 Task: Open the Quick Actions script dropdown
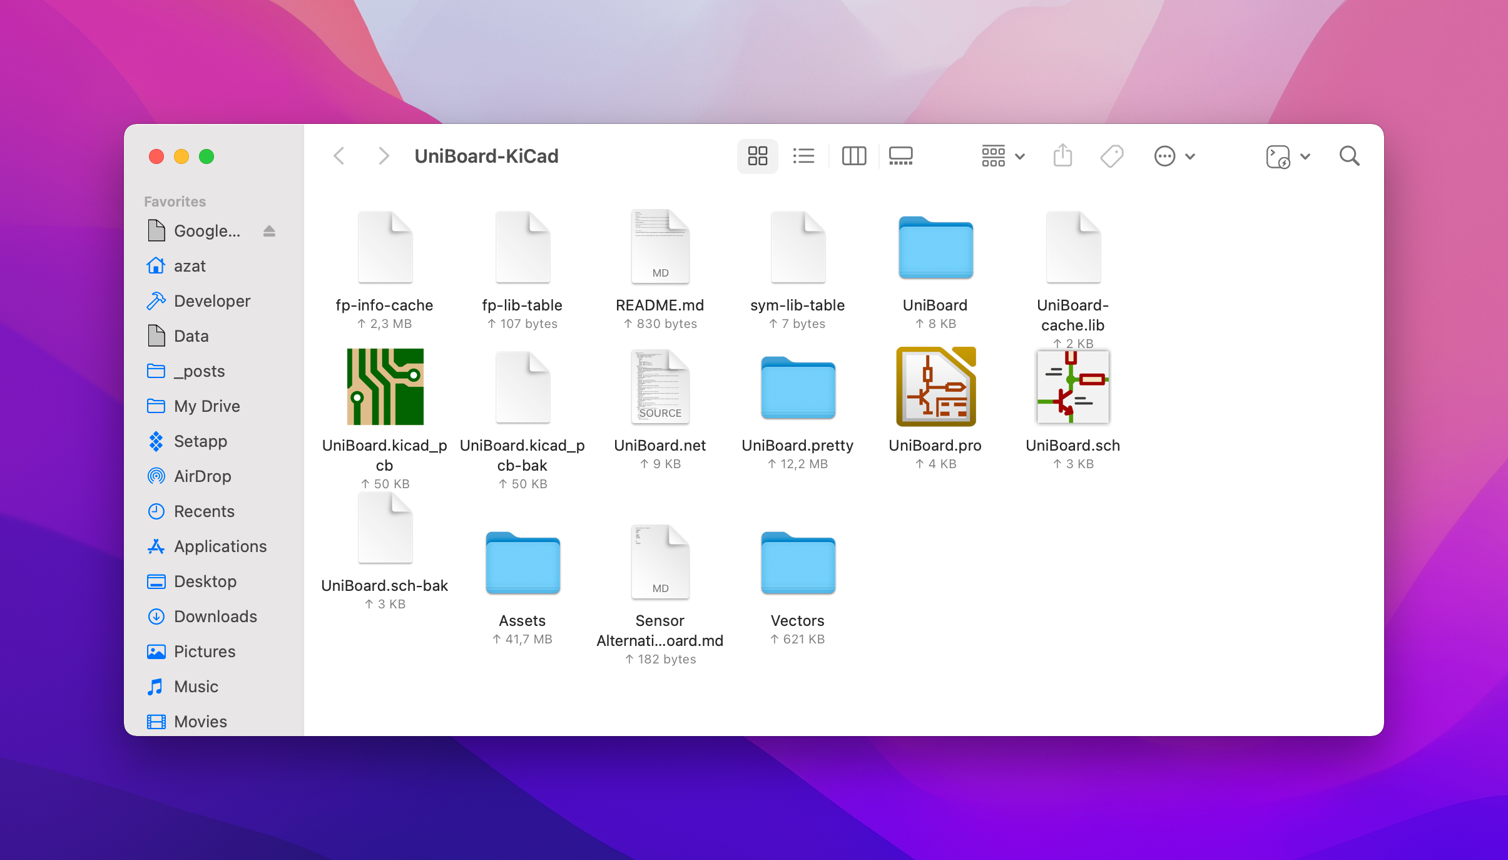coord(1287,156)
